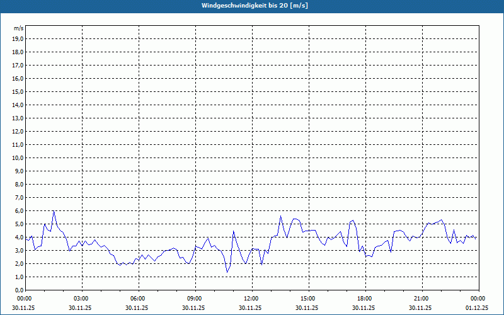
Task: Select the 06:00 time label
Action: pos(138,299)
